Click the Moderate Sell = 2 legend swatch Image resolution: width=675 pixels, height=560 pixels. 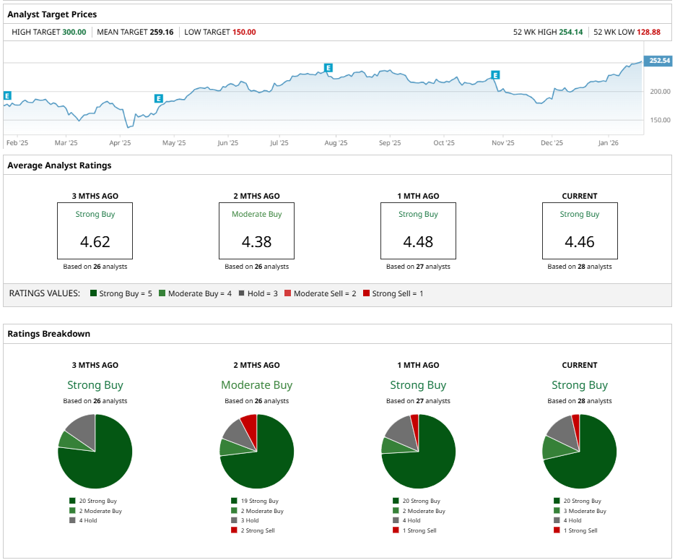(288, 294)
